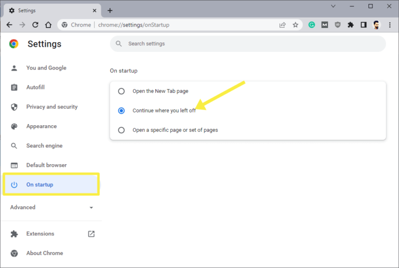Screen dimensions: 399x268
Task: Bookmark this page with the star icon
Action: [x=295, y=25]
